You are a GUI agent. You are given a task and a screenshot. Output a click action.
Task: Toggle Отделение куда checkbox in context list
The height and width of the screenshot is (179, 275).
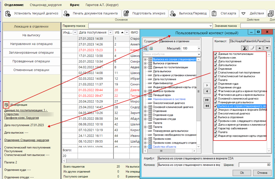click(215, 84)
